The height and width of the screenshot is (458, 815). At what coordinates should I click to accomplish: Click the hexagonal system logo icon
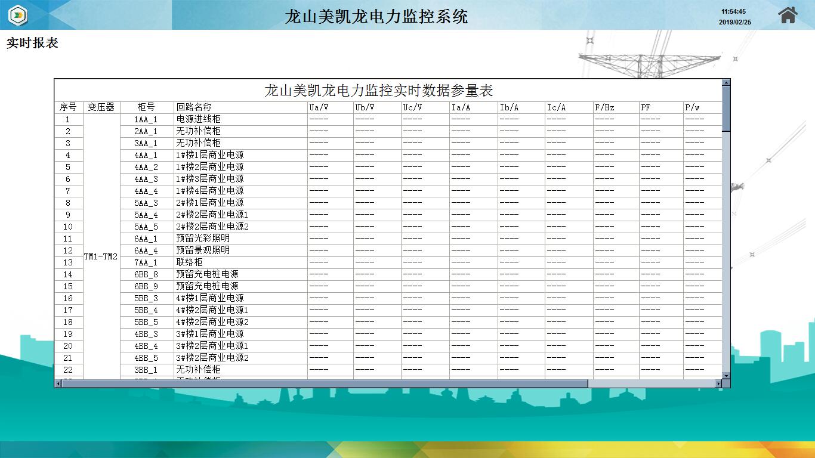18,15
